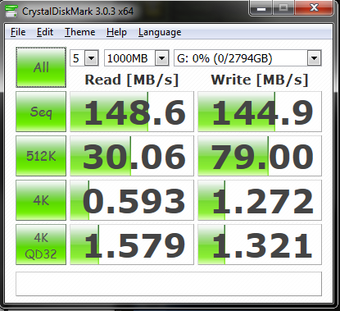
Task: Click the Write [MB/s] column header
Action: 260,80
